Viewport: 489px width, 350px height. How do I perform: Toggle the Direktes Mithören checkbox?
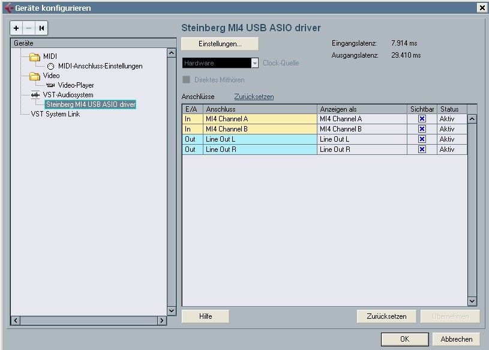(186, 79)
